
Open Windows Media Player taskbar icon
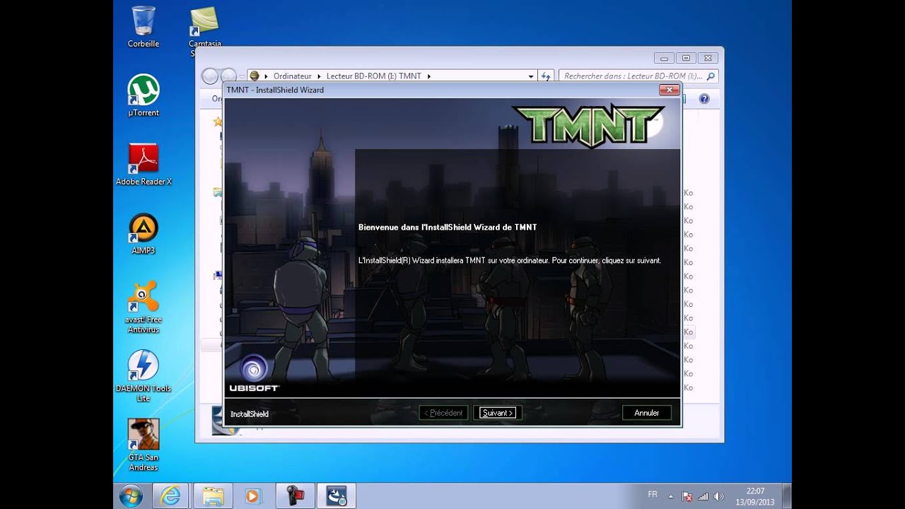coord(253,496)
